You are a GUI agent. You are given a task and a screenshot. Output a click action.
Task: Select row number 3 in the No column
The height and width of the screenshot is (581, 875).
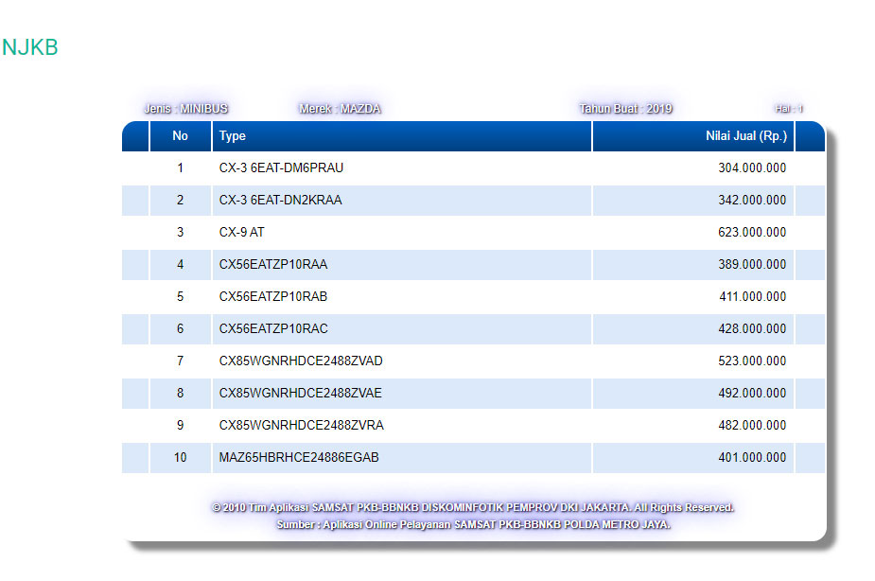tap(181, 232)
